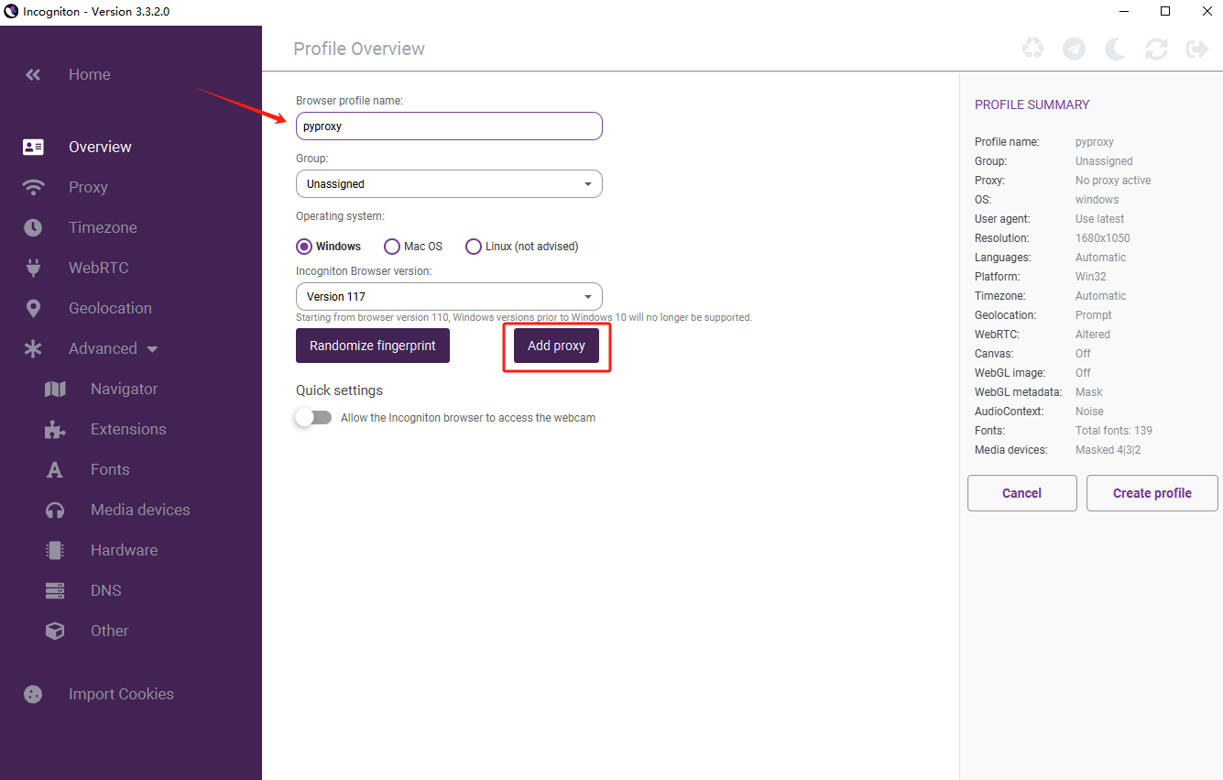Click '1680x1050' resolution value

(1103, 238)
